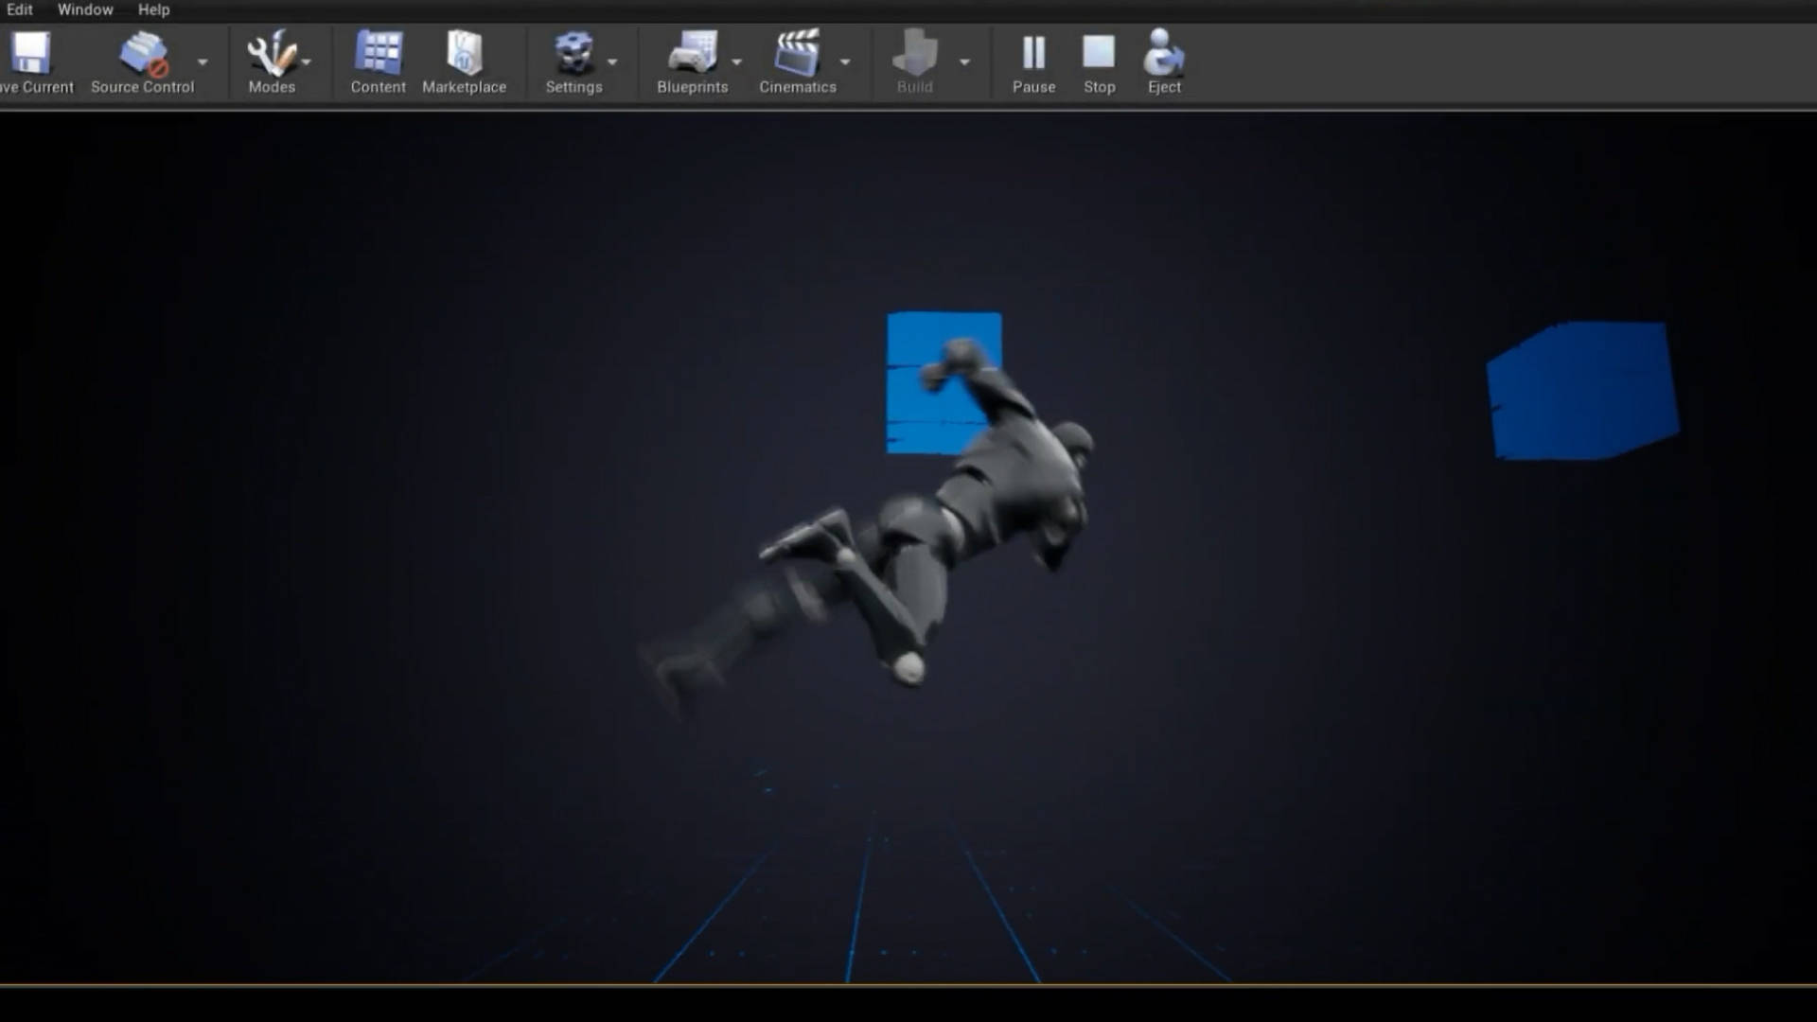Open the Modes tool icon
The width and height of the screenshot is (1817, 1022).
pos(271,53)
